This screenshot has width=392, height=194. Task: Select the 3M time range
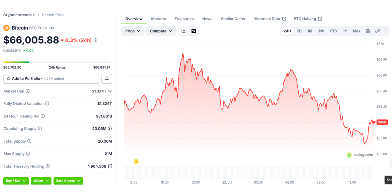click(x=321, y=31)
